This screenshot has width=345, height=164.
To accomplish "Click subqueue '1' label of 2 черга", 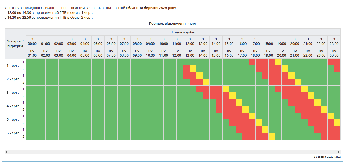I will (x=23, y=76).
